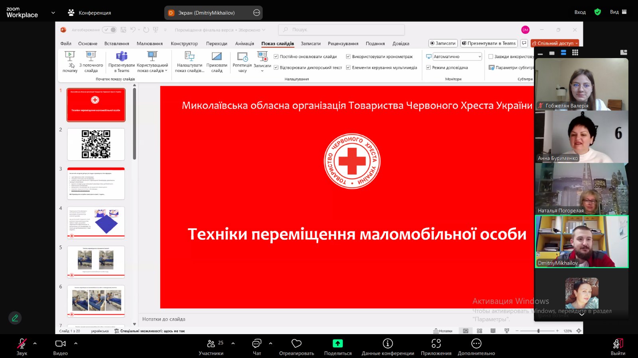The image size is (638, 358).
Task: Open the Zoom chat (Чат) panel
Action: 257,344
